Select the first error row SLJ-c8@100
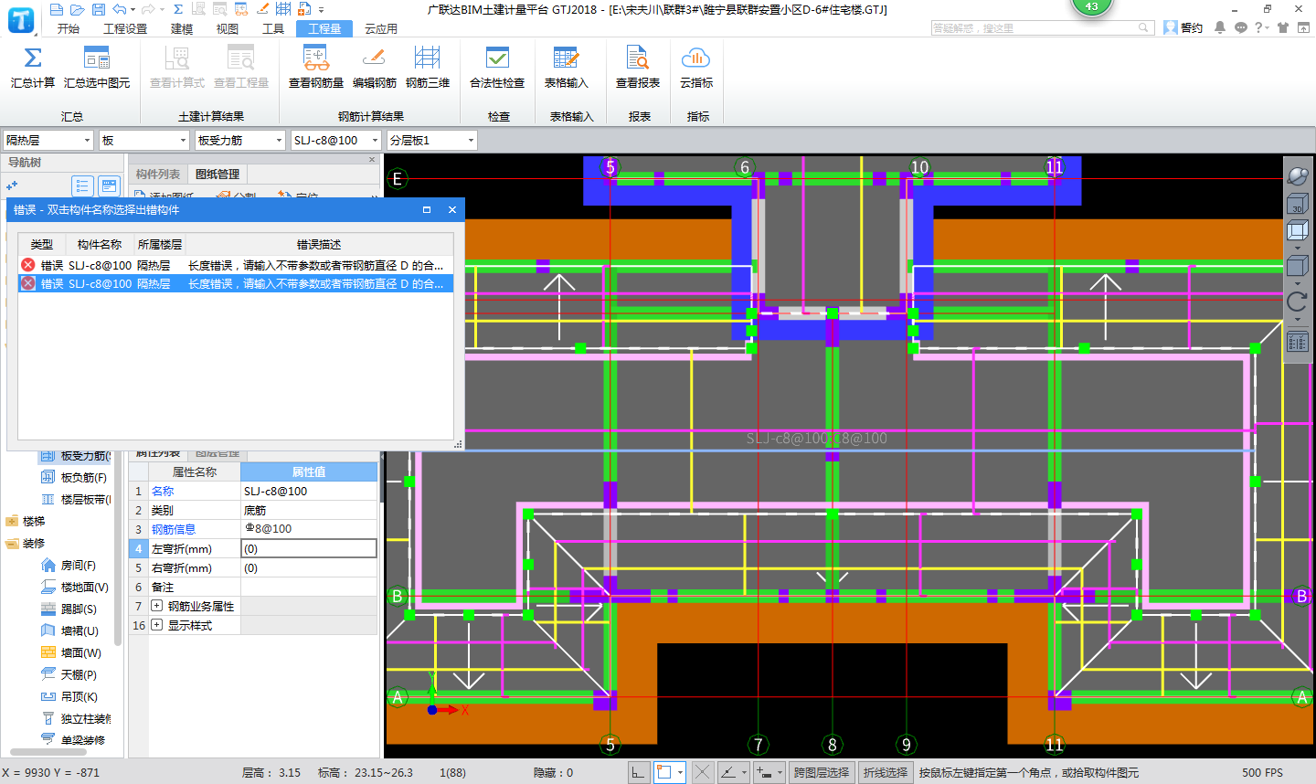This screenshot has width=1316, height=784. 236,265
